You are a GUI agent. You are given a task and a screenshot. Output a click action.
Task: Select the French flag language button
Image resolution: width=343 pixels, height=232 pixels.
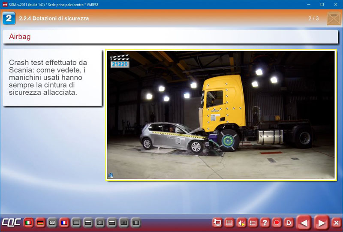click(64, 223)
